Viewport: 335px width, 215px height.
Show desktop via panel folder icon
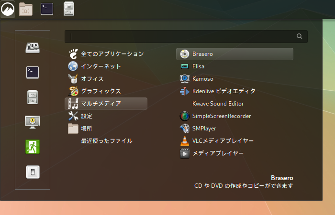click(x=26, y=9)
